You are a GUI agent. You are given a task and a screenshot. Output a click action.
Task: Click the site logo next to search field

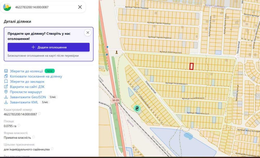(x=7, y=7)
